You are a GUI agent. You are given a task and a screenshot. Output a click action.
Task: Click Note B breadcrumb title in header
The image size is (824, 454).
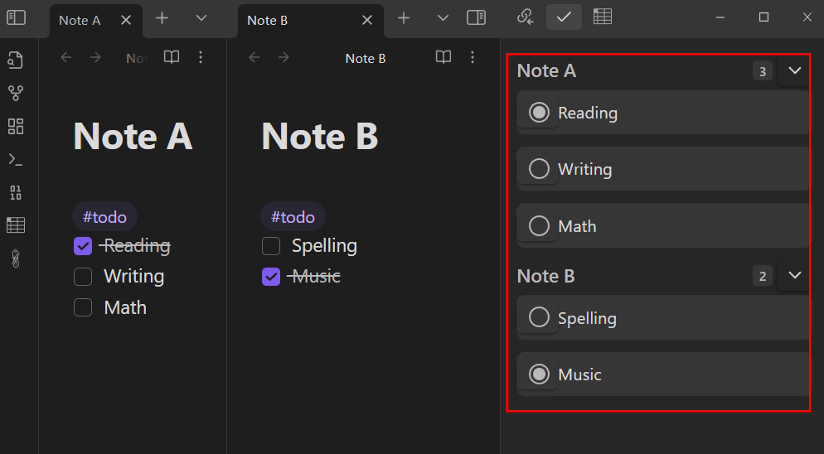[x=366, y=58]
